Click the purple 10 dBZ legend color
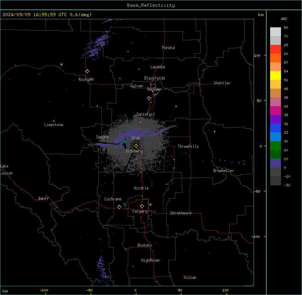 point(275,163)
